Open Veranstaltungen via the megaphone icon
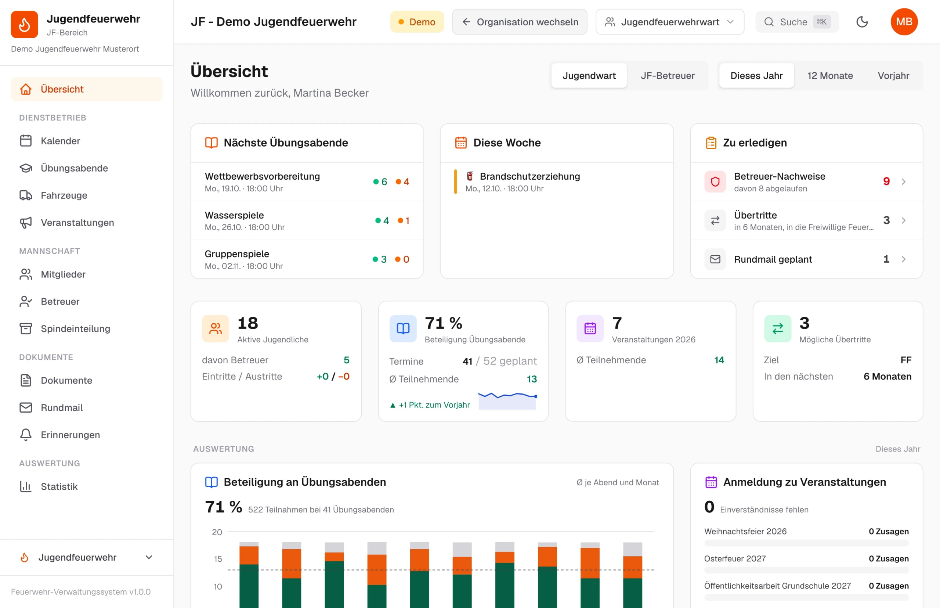Screen dimensions: 940x608 pos(26,222)
